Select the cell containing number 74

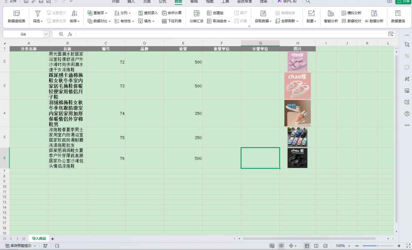tap(106, 113)
